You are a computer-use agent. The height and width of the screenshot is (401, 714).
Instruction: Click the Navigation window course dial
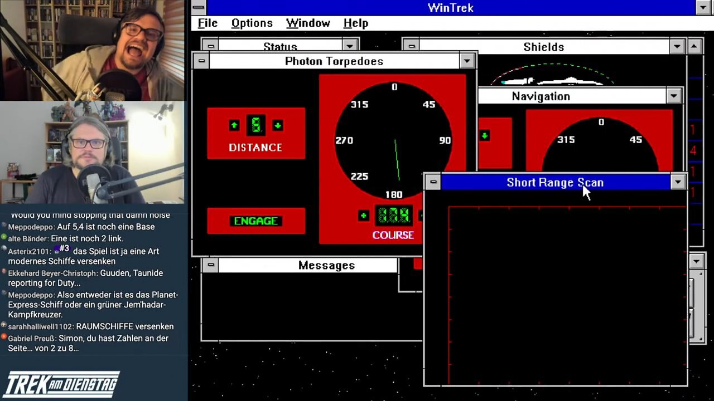point(600,144)
